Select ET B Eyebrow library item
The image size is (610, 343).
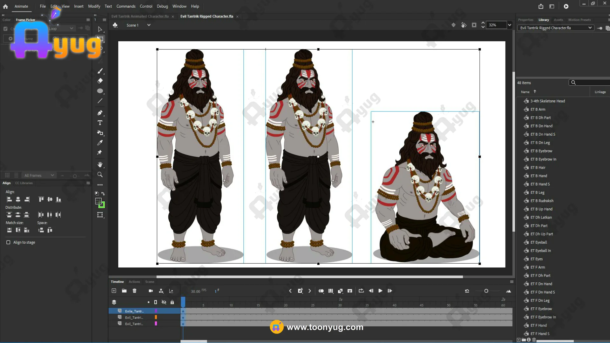click(x=541, y=151)
